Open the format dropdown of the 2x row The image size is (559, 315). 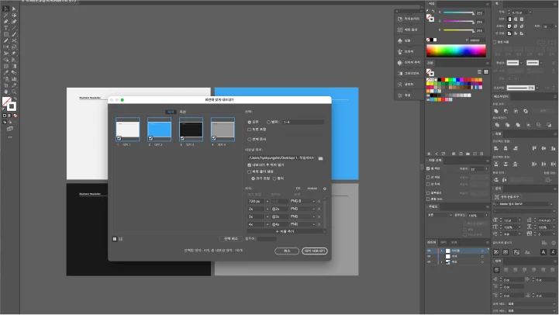click(x=302, y=209)
